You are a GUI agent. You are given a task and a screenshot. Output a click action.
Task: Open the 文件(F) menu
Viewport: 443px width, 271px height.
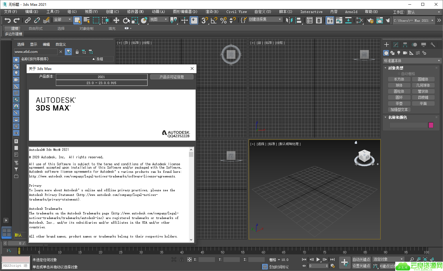(x=10, y=12)
